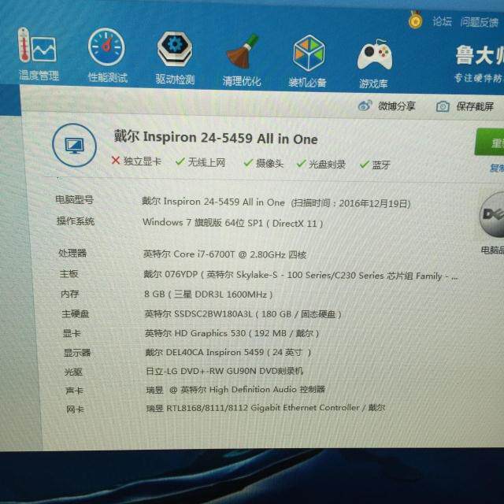This screenshot has width=504, height=504.
Task: Open the 性能测试 performance test gauge icon
Action: point(106,47)
